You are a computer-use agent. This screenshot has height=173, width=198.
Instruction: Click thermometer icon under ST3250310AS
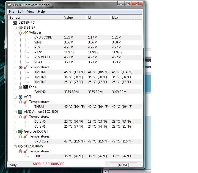tap(26, 151)
